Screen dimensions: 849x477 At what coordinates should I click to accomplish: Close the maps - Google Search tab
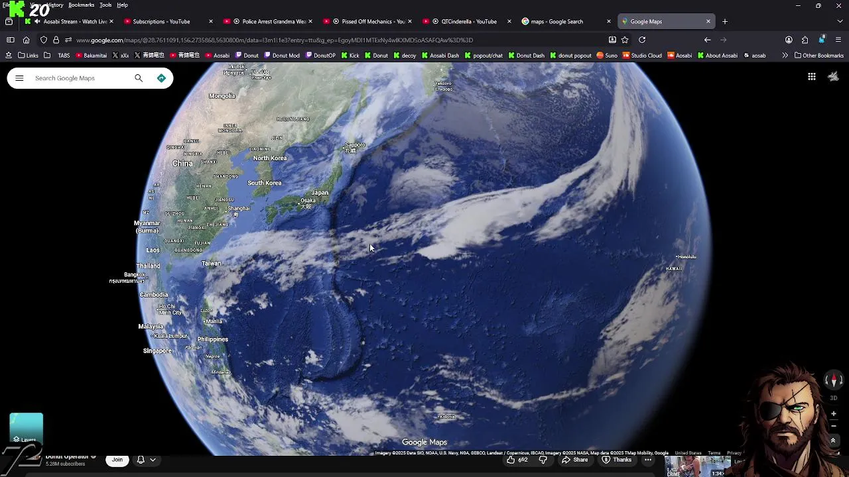point(608,21)
